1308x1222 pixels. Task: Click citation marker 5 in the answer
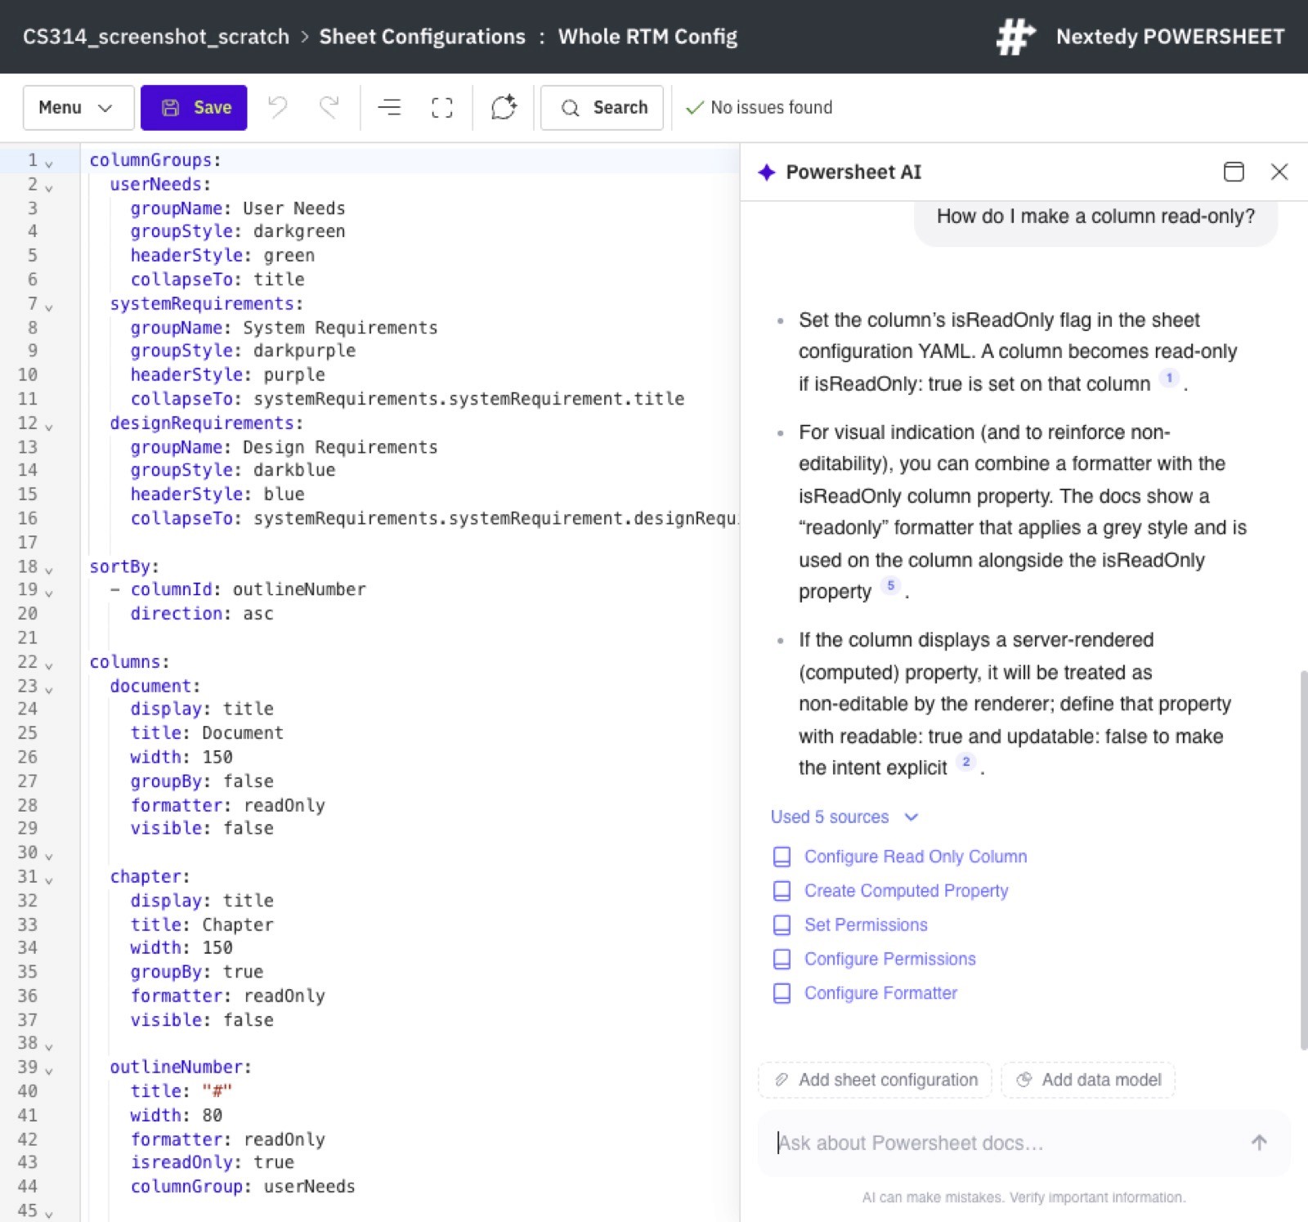pos(891,585)
